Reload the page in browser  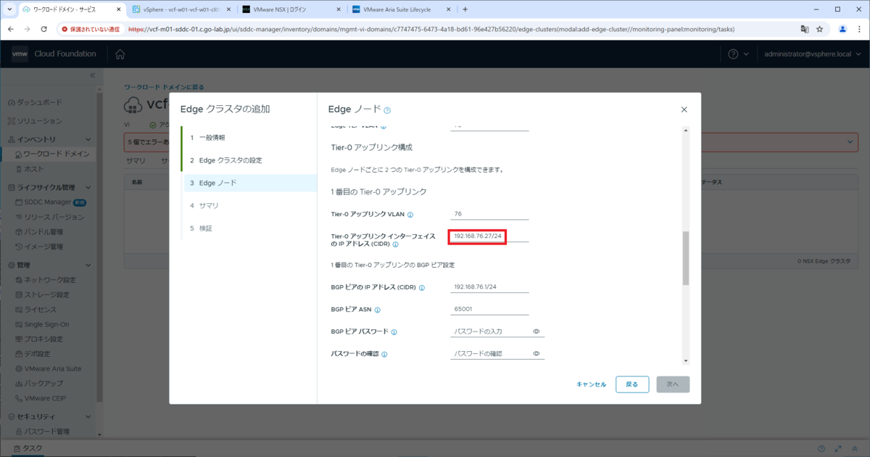(44, 29)
